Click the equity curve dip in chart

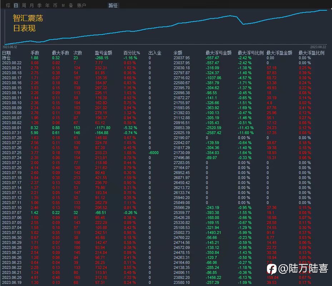(243, 24)
